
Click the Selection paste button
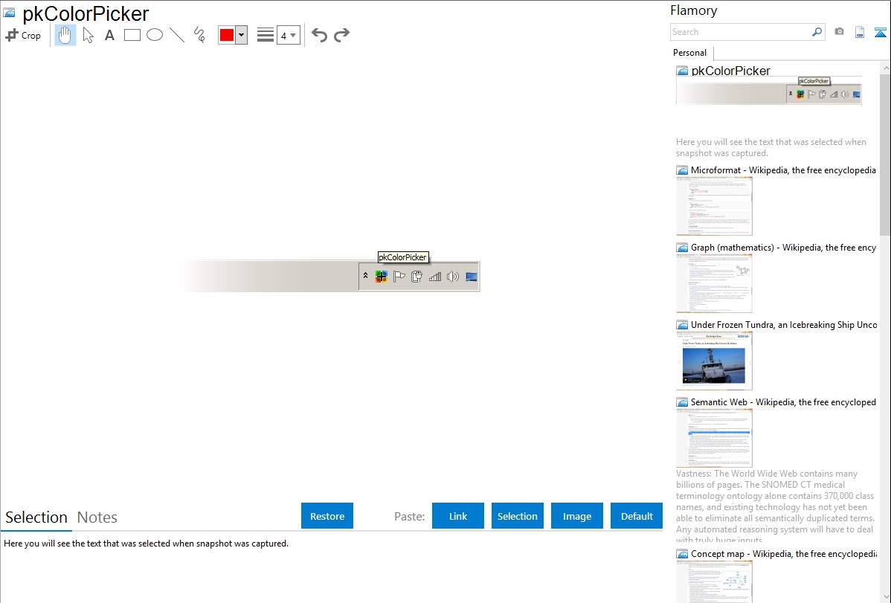tap(518, 516)
